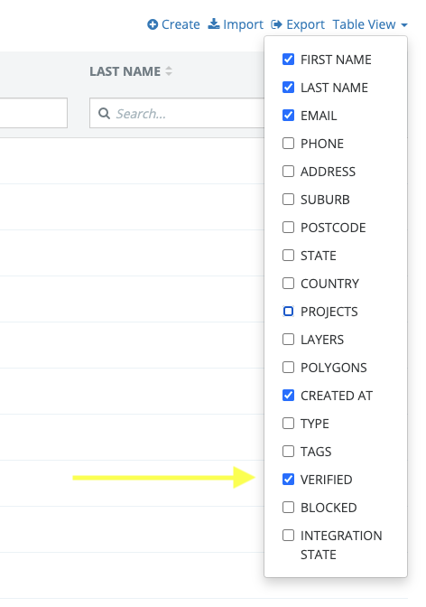Disable the VERIFIED column checkbox
Image resolution: width=426 pixels, height=607 pixels.
(x=288, y=480)
